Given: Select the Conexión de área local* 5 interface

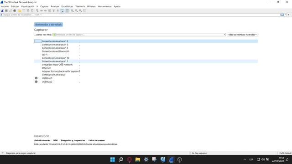Looking at the screenshot, I should tap(146, 45).
